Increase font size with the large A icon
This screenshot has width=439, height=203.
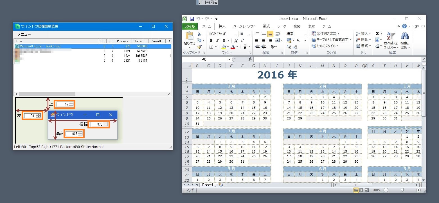point(237,41)
